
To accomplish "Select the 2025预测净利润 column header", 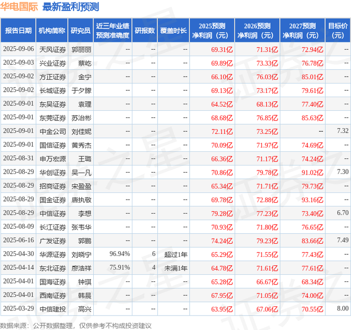I will (x=212, y=31).
